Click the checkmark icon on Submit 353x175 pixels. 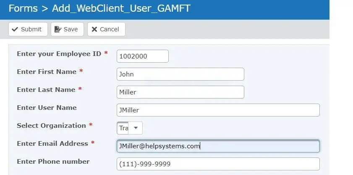click(15, 29)
